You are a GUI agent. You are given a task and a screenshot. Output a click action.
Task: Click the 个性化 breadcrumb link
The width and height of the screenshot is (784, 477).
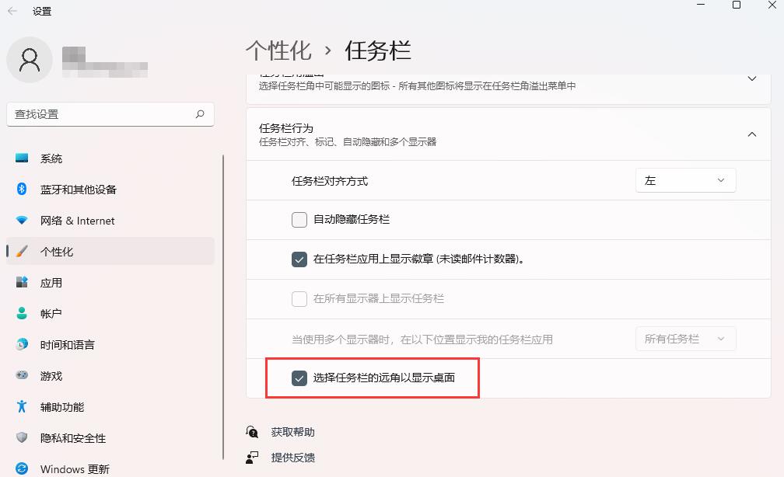[278, 50]
